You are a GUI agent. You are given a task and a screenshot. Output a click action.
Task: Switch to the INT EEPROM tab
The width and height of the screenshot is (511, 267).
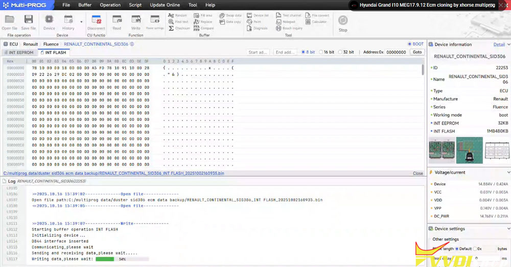(21, 53)
